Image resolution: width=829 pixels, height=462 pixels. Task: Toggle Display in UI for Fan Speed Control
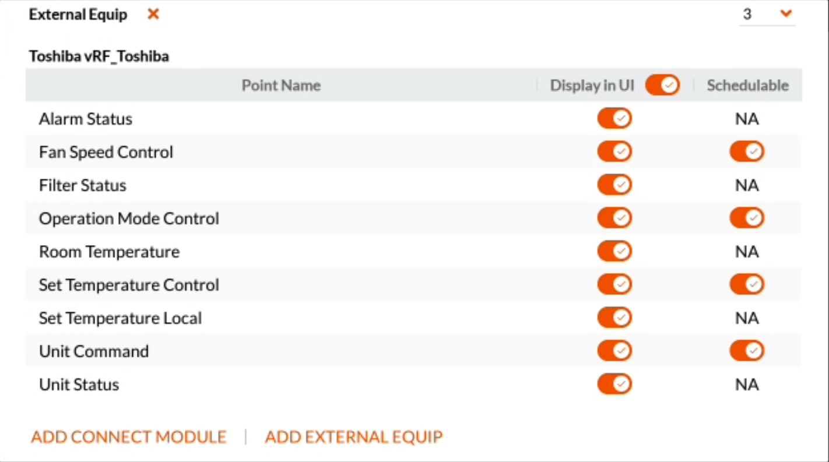pyautogui.click(x=614, y=152)
